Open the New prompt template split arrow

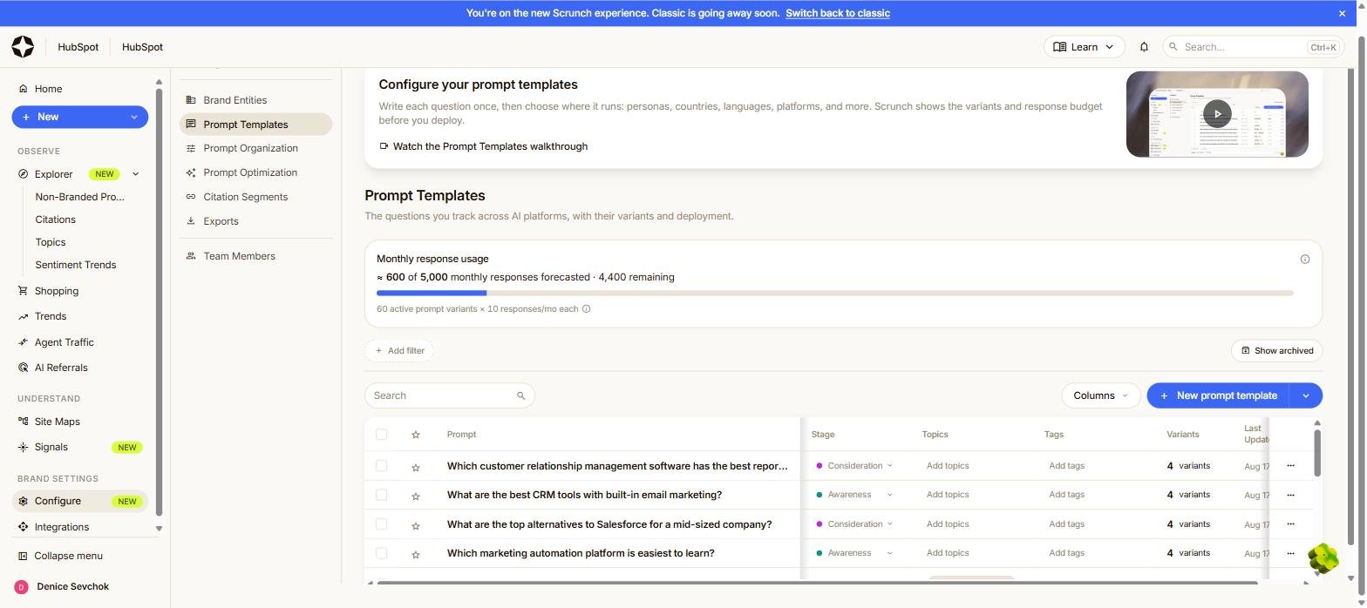click(x=1305, y=395)
